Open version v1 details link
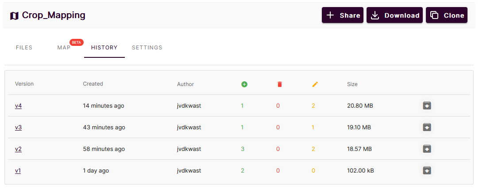The width and height of the screenshot is (479, 188). pyautogui.click(x=18, y=171)
